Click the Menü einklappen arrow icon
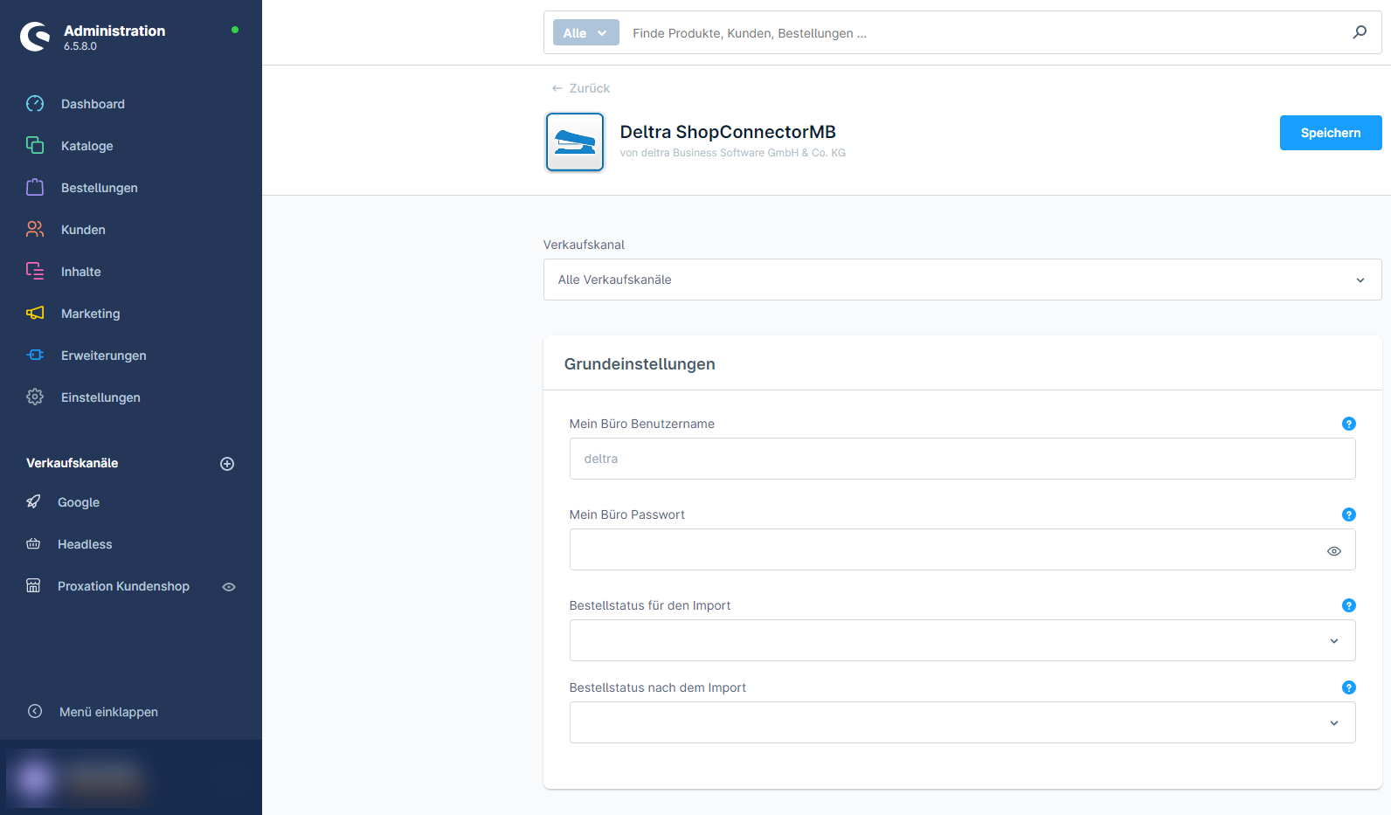 (35, 711)
